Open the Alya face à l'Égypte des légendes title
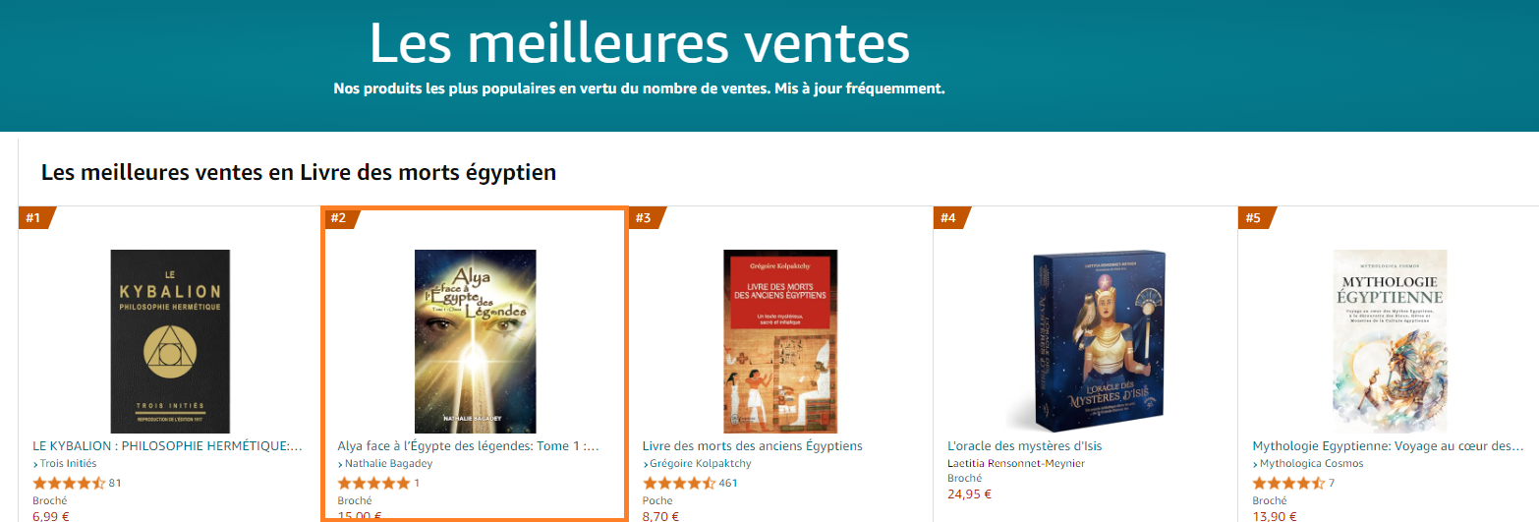1539x522 pixels. (x=469, y=445)
